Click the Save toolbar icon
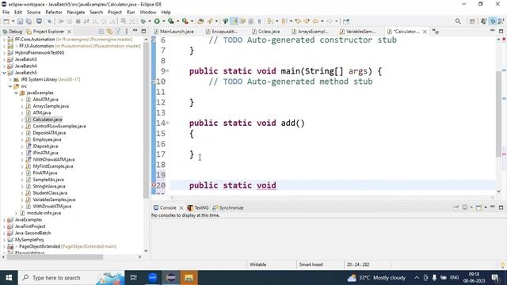The height and width of the screenshot is (285, 507). pos(20,21)
